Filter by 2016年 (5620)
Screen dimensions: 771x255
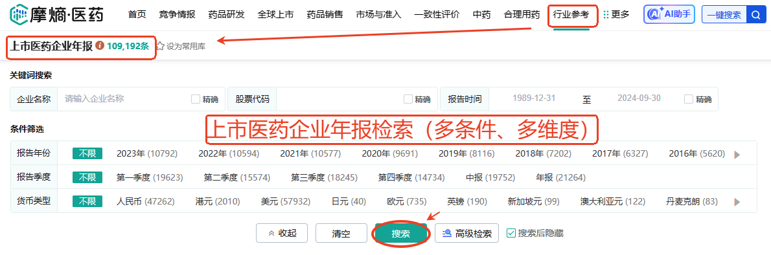click(696, 153)
